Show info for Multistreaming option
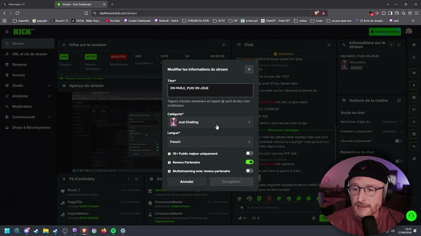The width and height of the screenshot is (421, 236). pyautogui.click(x=169, y=171)
